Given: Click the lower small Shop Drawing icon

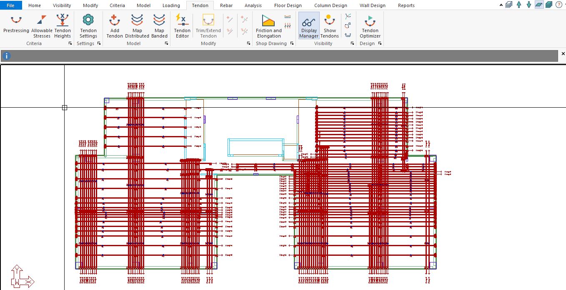Looking at the screenshot, I should click(x=288, y=26).
